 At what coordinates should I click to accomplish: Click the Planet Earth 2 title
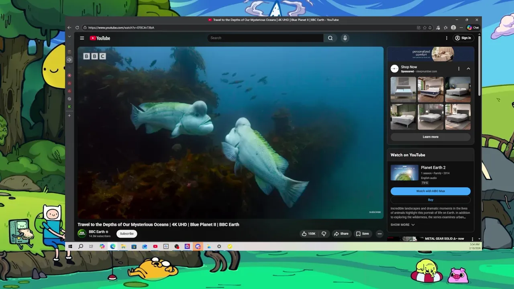coord(433,168)
